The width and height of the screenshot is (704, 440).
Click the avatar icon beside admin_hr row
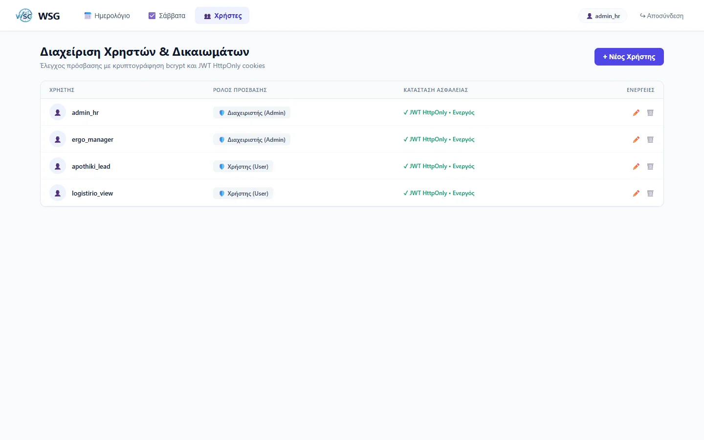(x=58, y=112)
